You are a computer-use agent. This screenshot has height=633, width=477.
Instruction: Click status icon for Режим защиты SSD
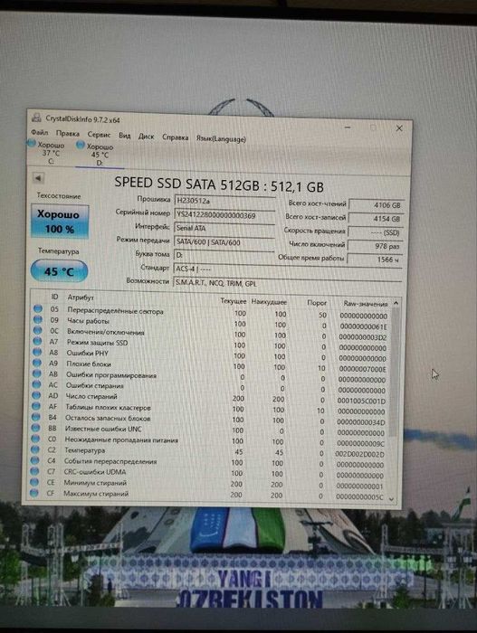coord(37,341)
